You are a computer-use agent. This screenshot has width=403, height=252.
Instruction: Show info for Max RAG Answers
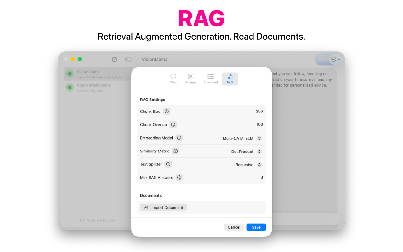[179, 177]
